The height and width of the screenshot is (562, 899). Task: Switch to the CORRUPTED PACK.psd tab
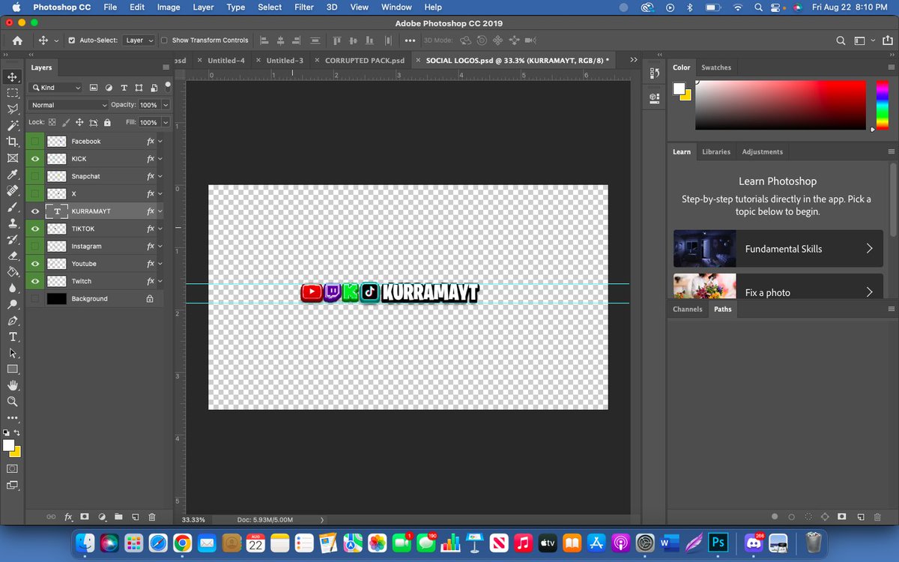pos(365,60)
